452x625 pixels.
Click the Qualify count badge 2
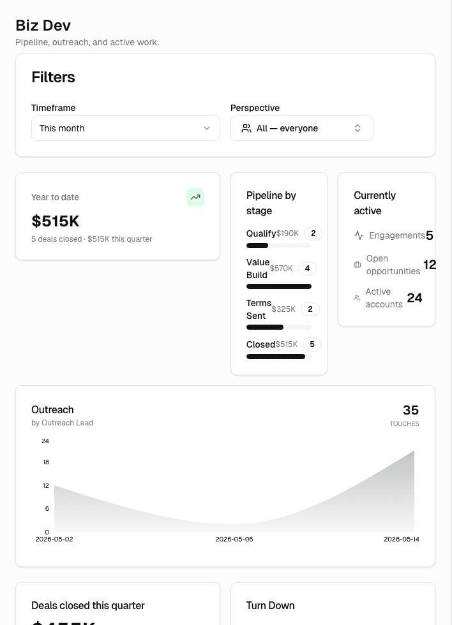pyautogui.click(x=313, y=233)
